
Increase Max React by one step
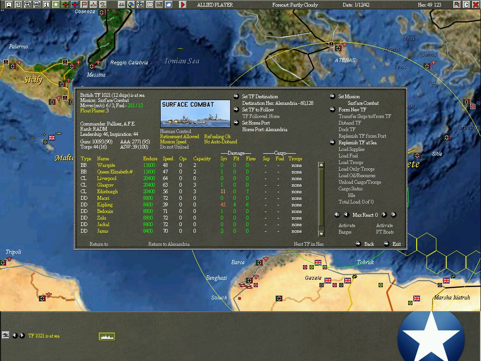point(384,214)
